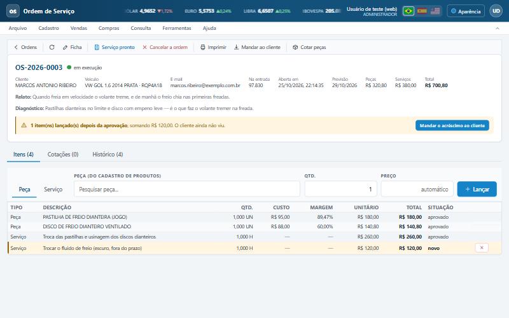Click Mandar o acréscimo ao cliente button
The width and height of the screenshot is (509, 318).
(x=452, y=125)
